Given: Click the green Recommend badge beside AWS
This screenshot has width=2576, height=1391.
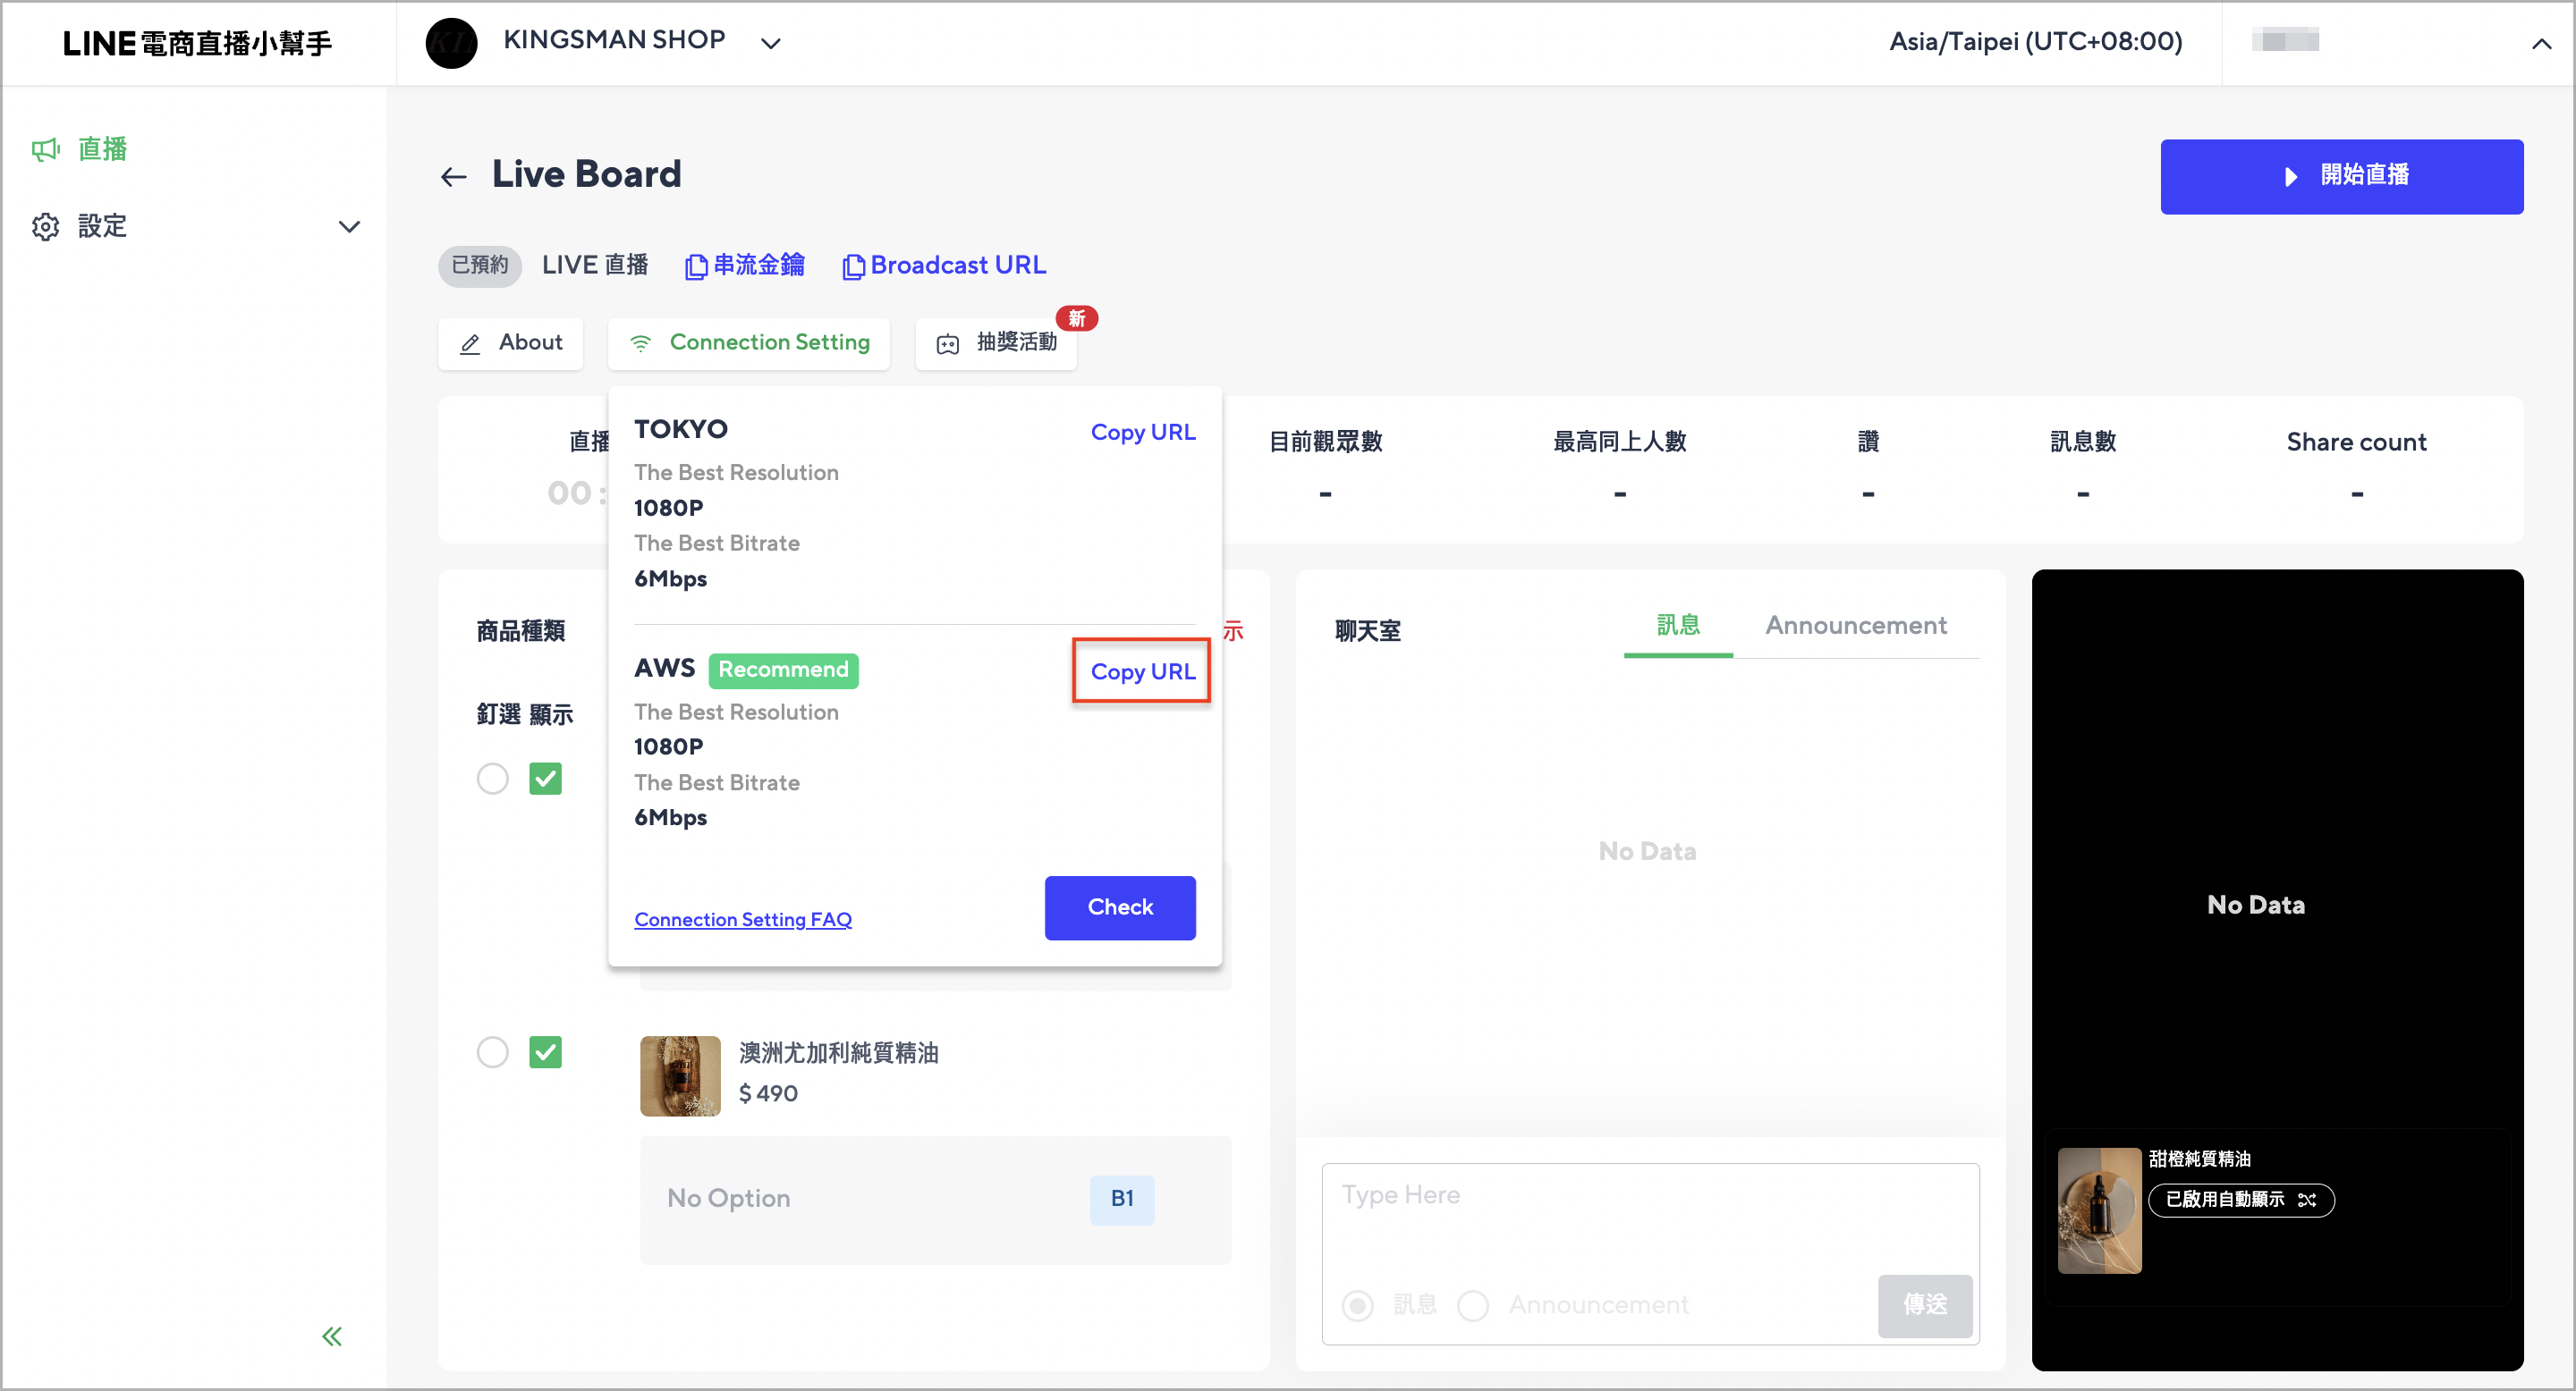Looking at the screenshot, I should pyautogui.click(x=783, y=670).
